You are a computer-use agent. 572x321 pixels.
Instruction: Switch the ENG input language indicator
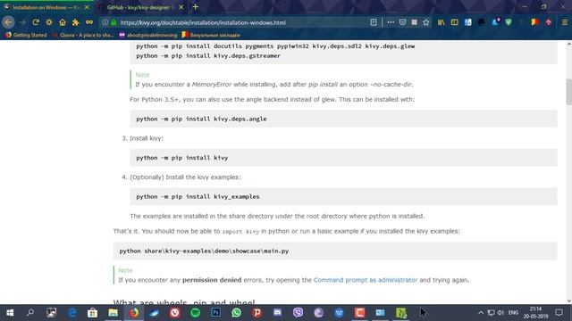[x=513, y=313]
